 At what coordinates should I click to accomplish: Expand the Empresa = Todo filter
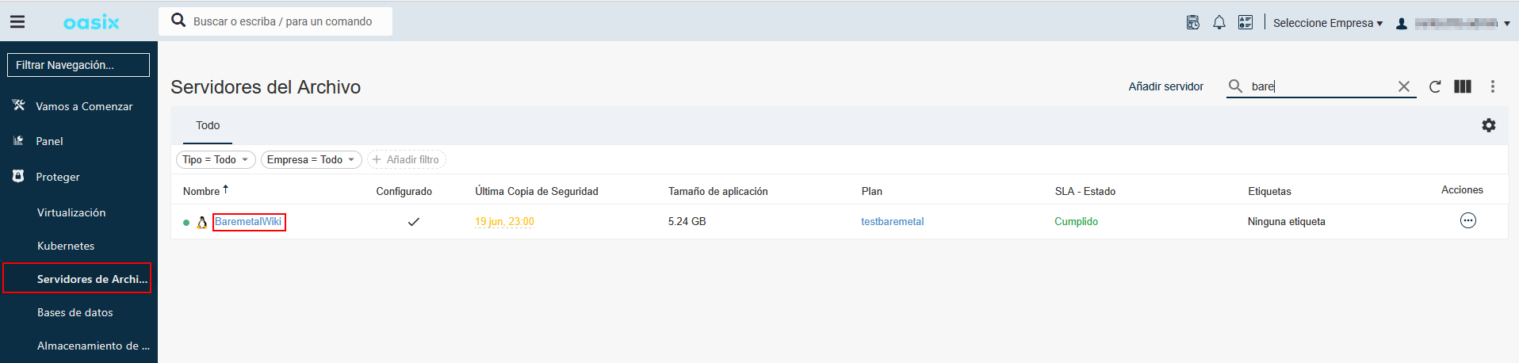click(x=311, y=160)
